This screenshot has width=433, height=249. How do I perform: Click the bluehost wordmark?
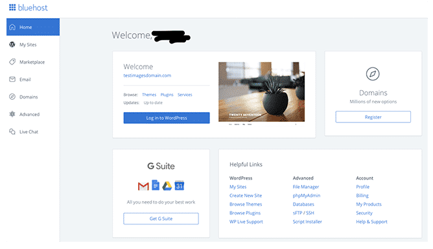point(32,8)
